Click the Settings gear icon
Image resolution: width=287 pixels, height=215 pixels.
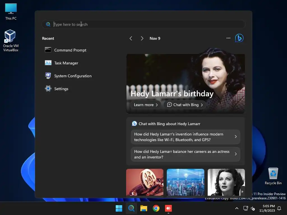48,88
